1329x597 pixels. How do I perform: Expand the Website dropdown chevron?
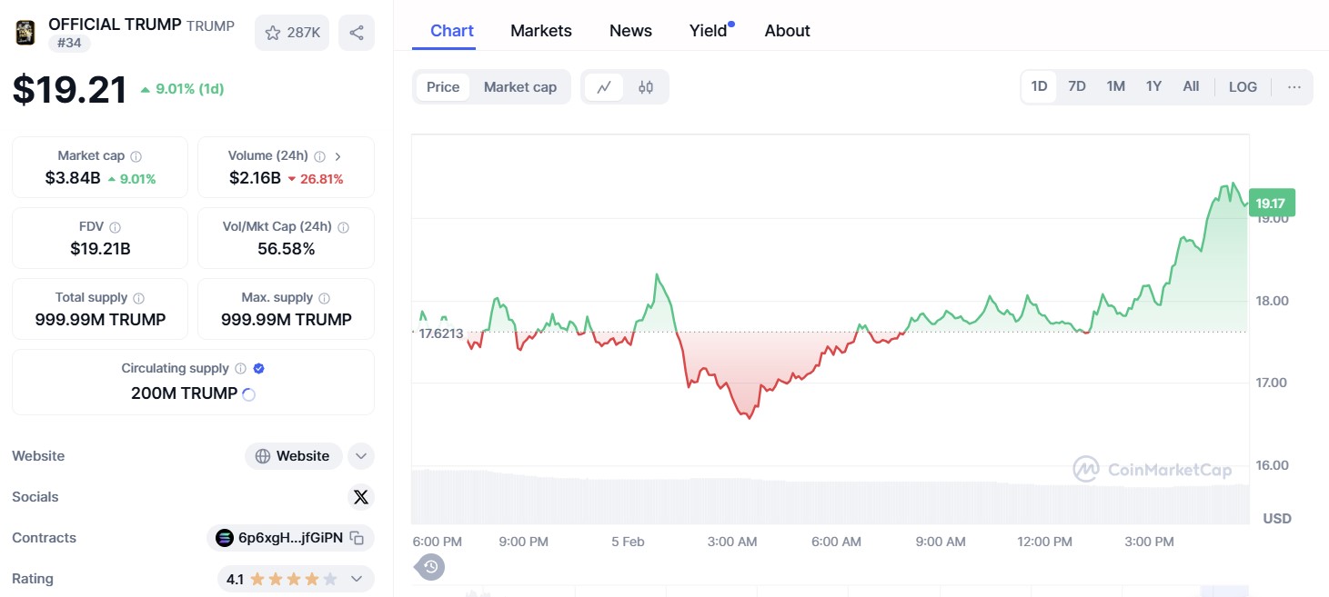(x=361, y=456)
